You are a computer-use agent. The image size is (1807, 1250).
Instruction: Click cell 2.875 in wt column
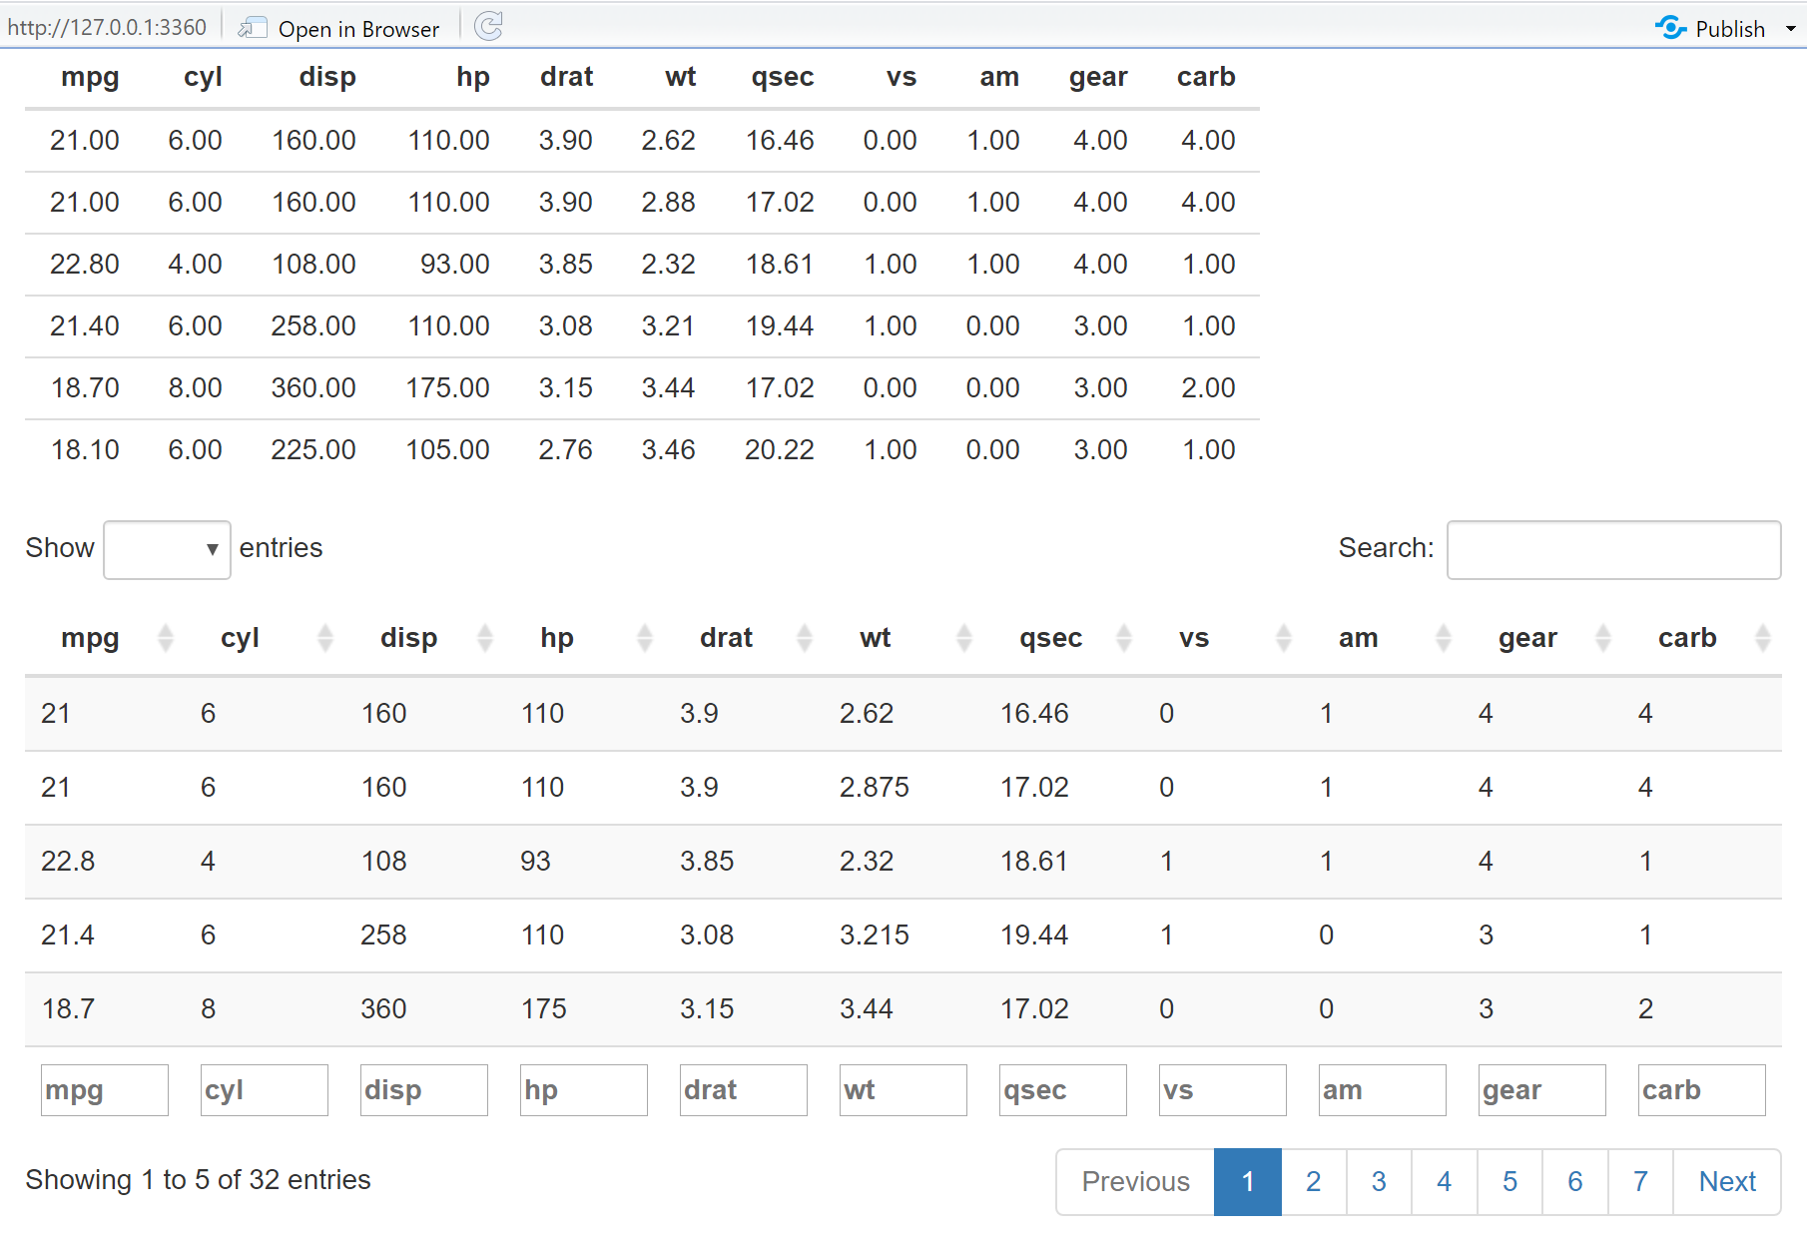[x=875, y=788]
